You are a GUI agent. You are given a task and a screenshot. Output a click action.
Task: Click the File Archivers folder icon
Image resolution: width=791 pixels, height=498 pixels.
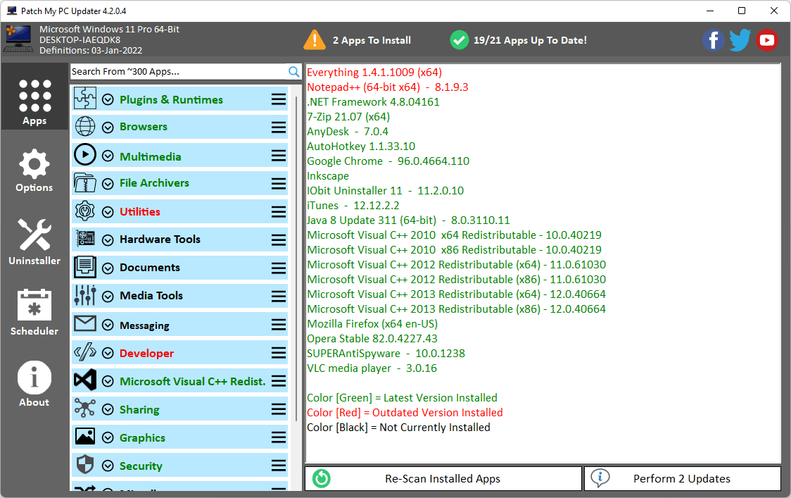click(84, 183)
